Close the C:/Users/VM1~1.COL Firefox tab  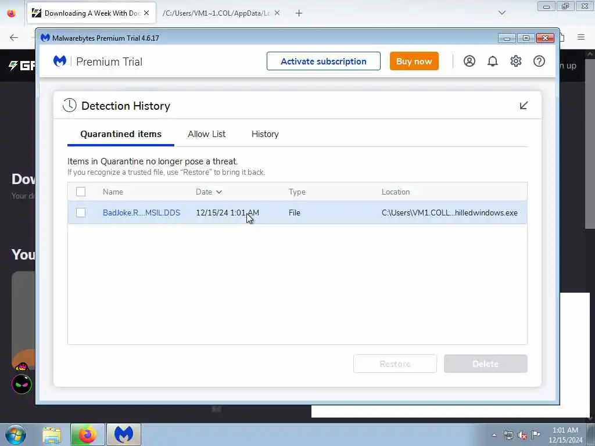click(x=277, y=13)
